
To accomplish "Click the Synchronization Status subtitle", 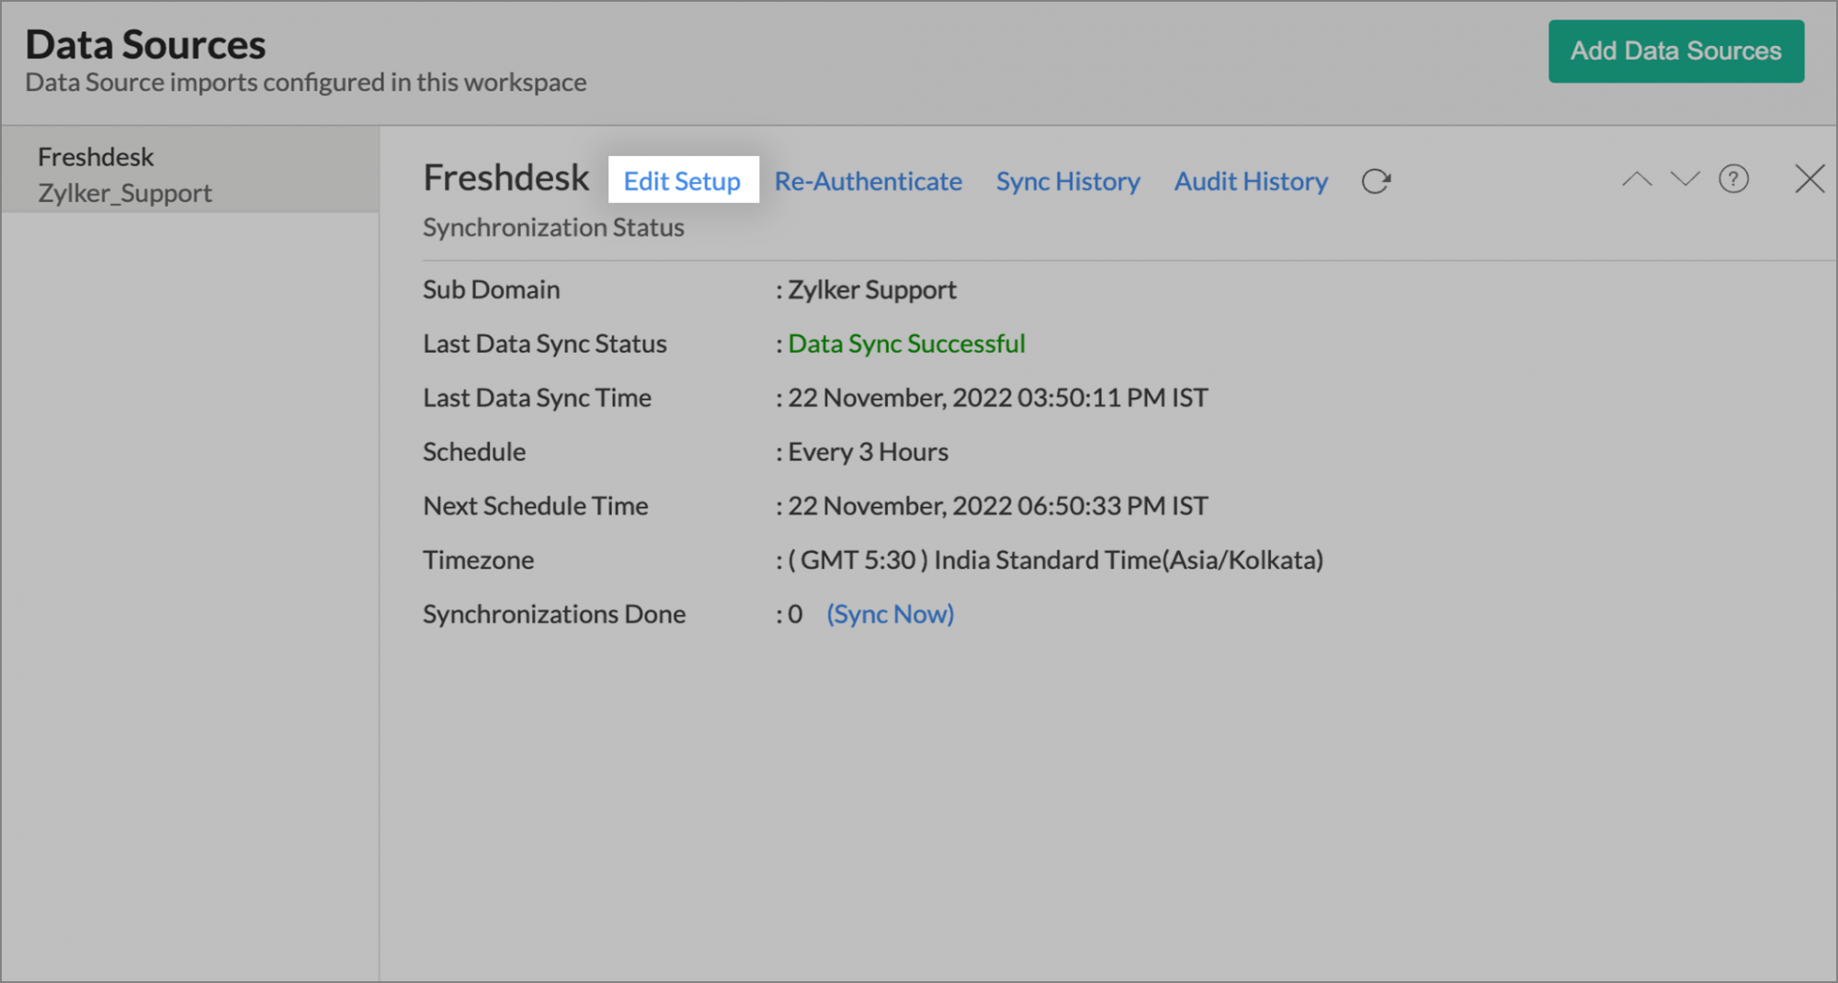I will 553,227.
